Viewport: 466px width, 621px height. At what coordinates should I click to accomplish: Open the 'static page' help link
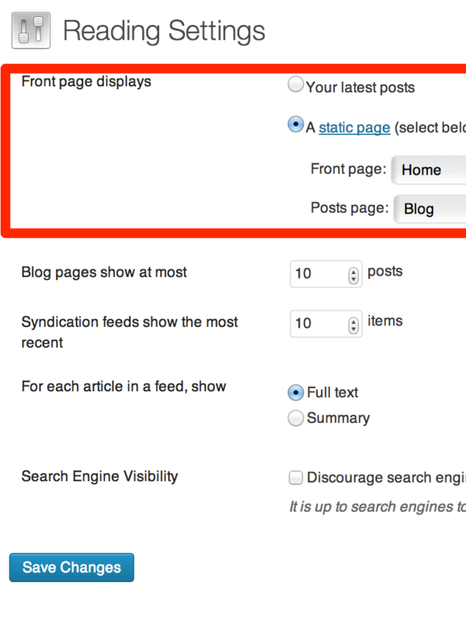(354, 127)
